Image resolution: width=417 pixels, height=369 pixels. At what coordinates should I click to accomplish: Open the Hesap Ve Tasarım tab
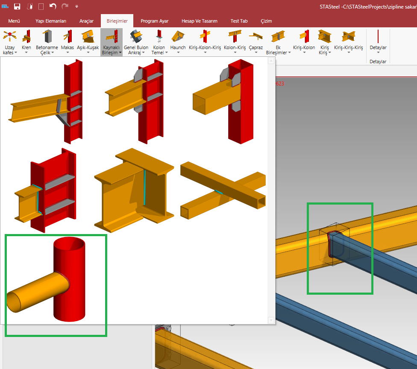tap(200, 21)
